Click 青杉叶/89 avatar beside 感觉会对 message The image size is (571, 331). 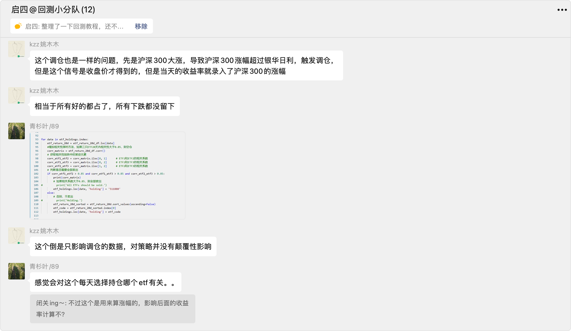click(x=17, y=271)
